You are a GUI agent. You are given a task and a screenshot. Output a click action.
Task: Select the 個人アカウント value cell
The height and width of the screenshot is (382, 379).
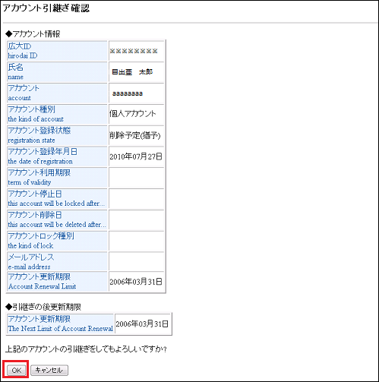coord(137,114)
